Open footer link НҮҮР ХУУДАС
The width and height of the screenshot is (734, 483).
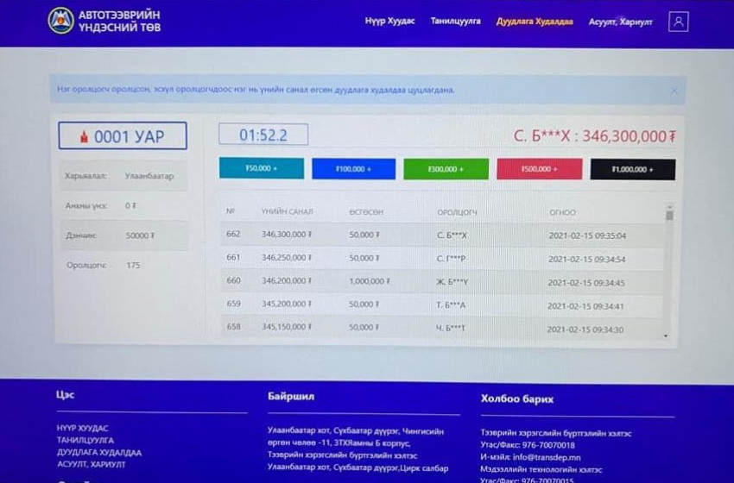click(82, 429)
